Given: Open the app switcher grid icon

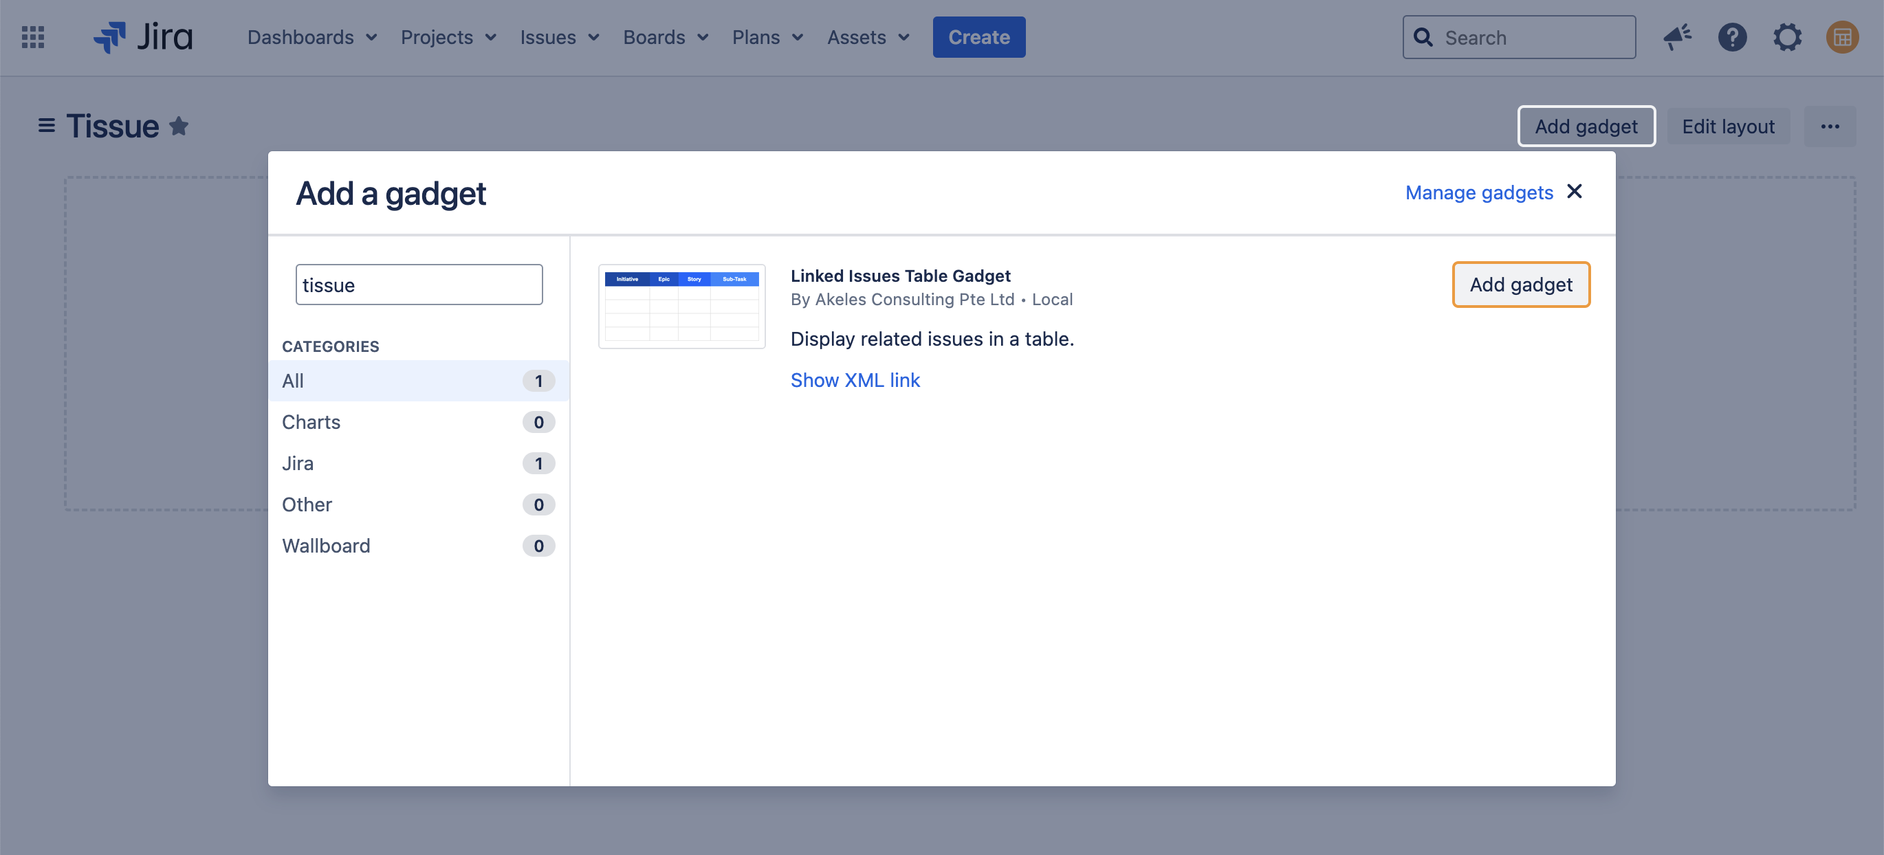Looking at the screenshot, I should [x=33, y=37].
